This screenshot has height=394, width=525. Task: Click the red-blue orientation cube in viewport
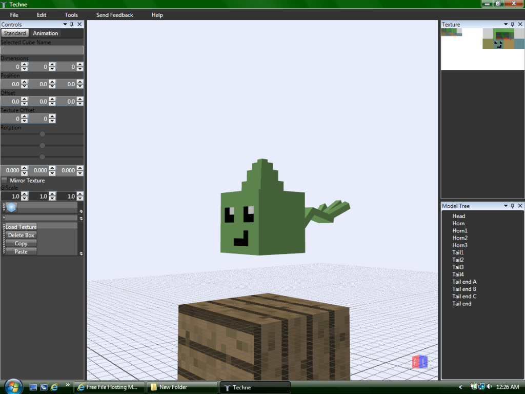[419, 362]
